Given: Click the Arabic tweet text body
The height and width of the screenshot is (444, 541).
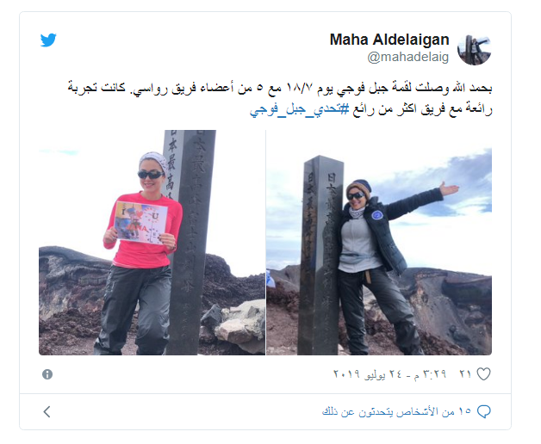Looking at the screenshot, I should pos(279,99).
